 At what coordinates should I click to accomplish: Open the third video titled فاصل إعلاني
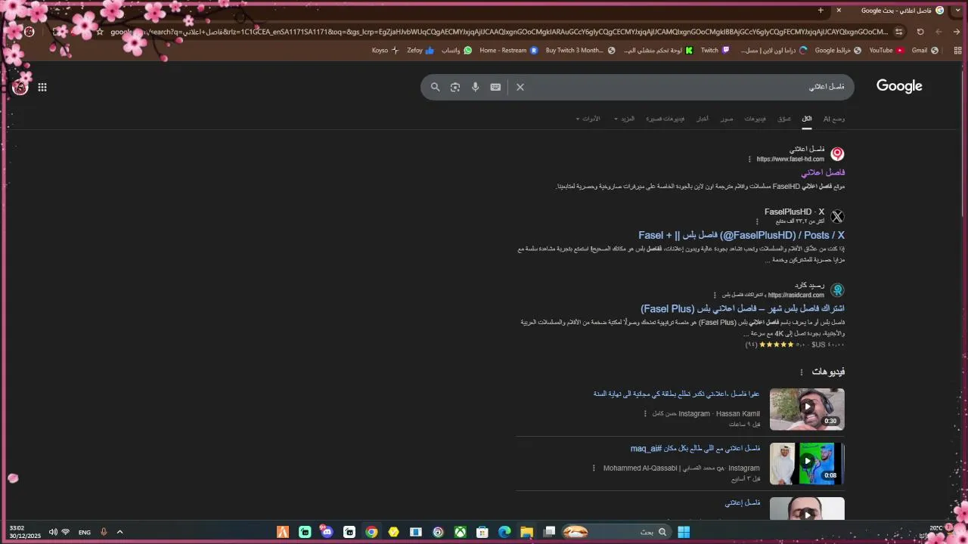(743, 502)
